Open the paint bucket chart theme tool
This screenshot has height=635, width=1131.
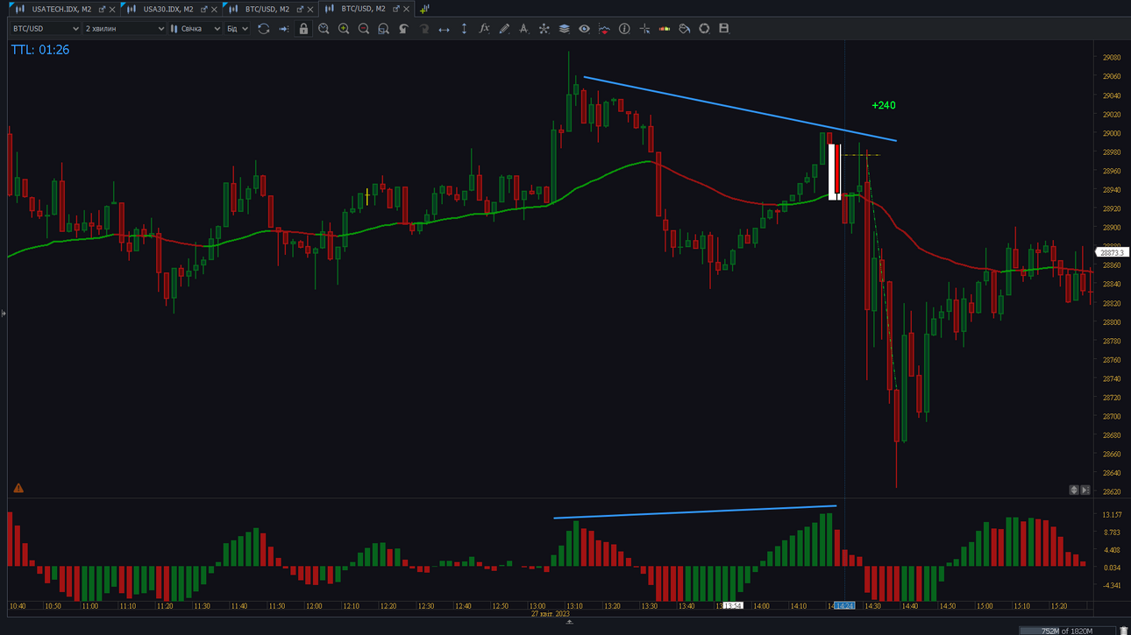click(x=684, y=29)
